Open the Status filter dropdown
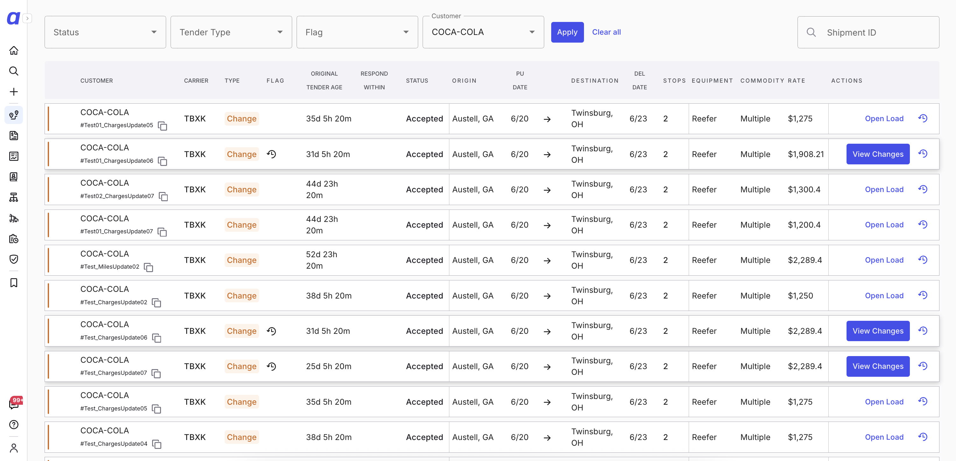 point(105,32)
